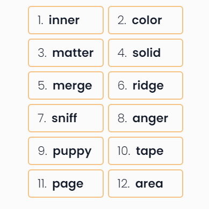209x209 pixels.
Task: Click the sniff word box
Action: [66, 118]
